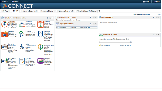Click the My Org Chart icon

100,45
